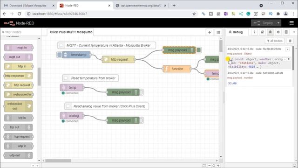Open the list of flows icon
Screen dimensions: 298x168
(218, 32)
